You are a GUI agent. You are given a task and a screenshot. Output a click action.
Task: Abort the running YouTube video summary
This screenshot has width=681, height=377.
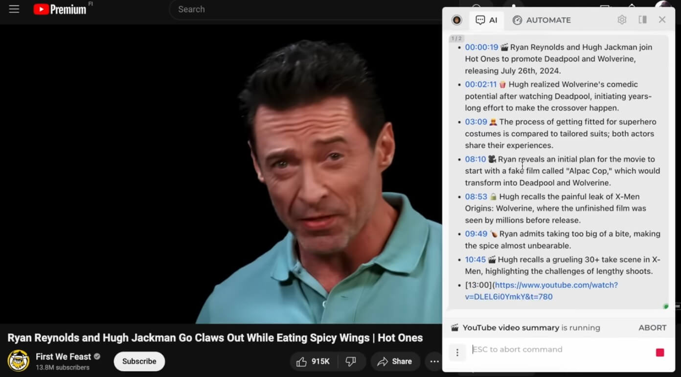652,328
